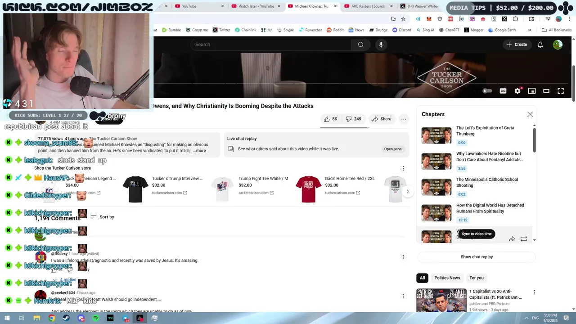Open options for the Capitalist video suggestion

[x=534, y=292]
